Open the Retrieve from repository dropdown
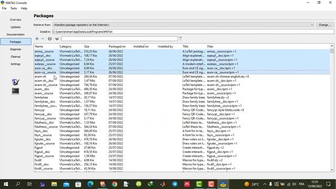 pyautogui.click(x=183, y=25)
